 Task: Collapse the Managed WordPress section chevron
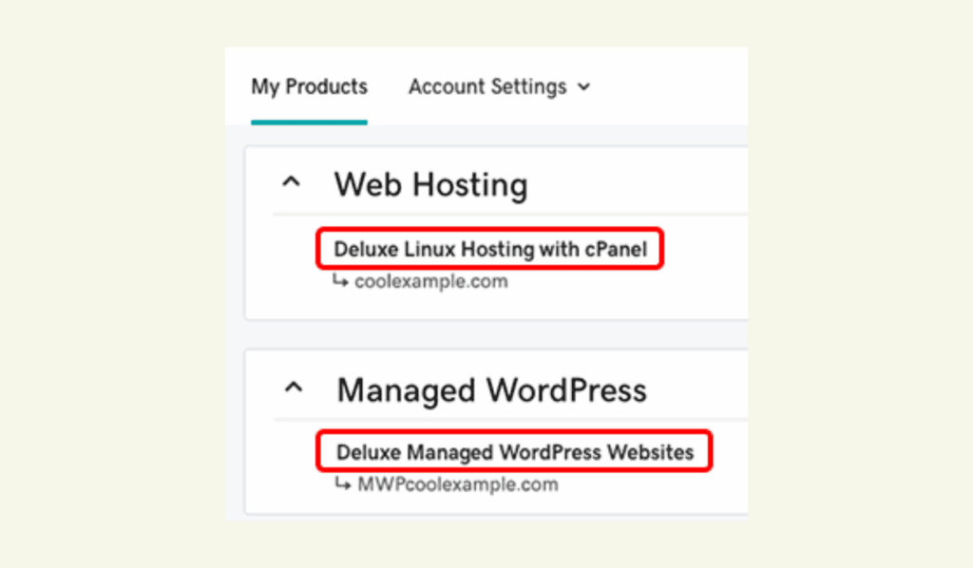(294, 388)
